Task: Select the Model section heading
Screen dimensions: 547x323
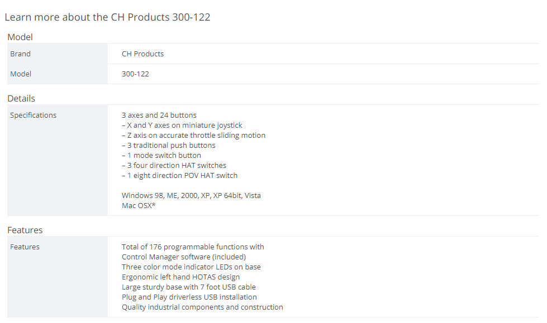Action: 20,37
